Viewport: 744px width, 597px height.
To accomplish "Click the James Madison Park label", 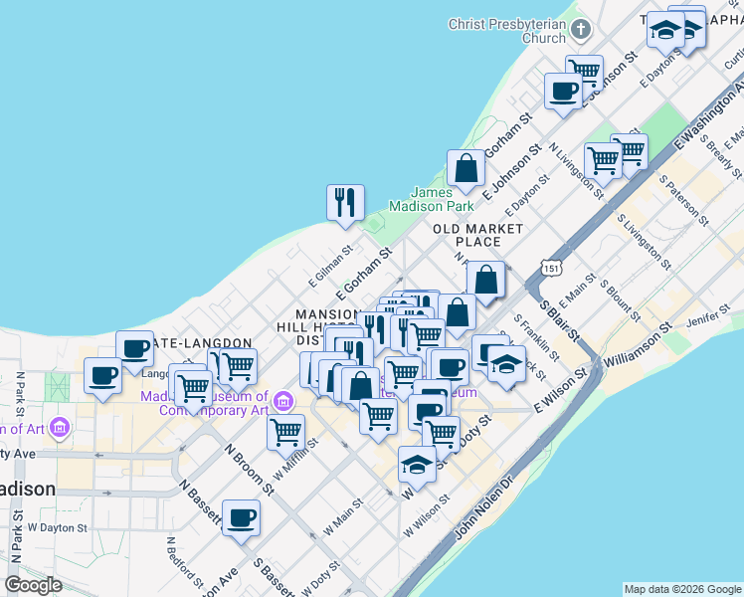I will tap(432, 199).
